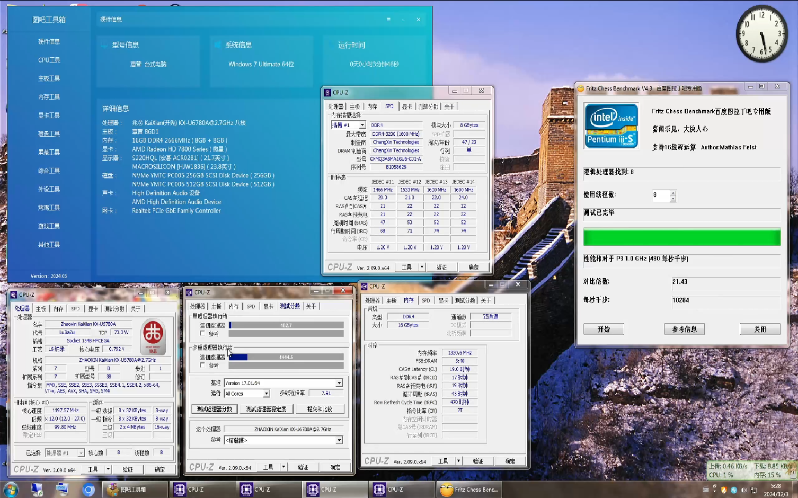Open the <請選擇> reference processor dropdown

pyautogui.click(x=339, y=440)
